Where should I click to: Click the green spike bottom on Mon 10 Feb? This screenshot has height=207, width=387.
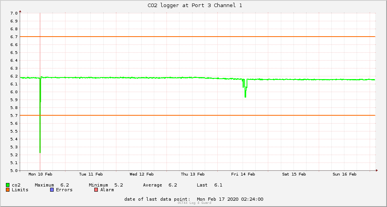[x=40, y=152]
